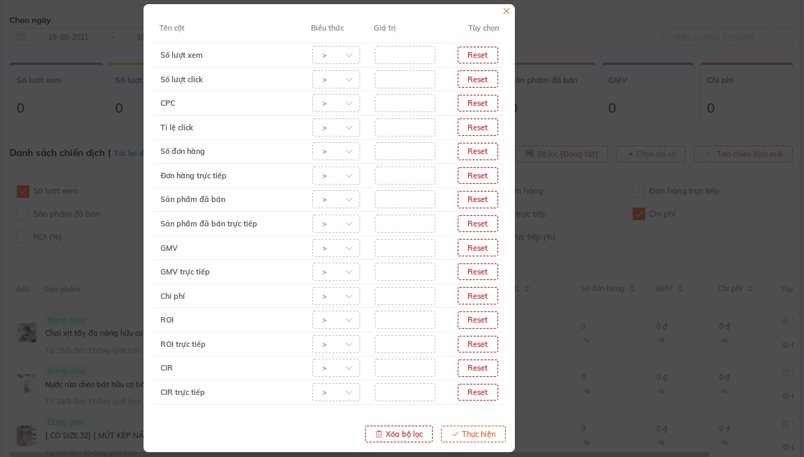Enable the Đơn hàng trực tiếp checkbox
The width and height of the screenshot is (804, 457).
tap(639, 191)
